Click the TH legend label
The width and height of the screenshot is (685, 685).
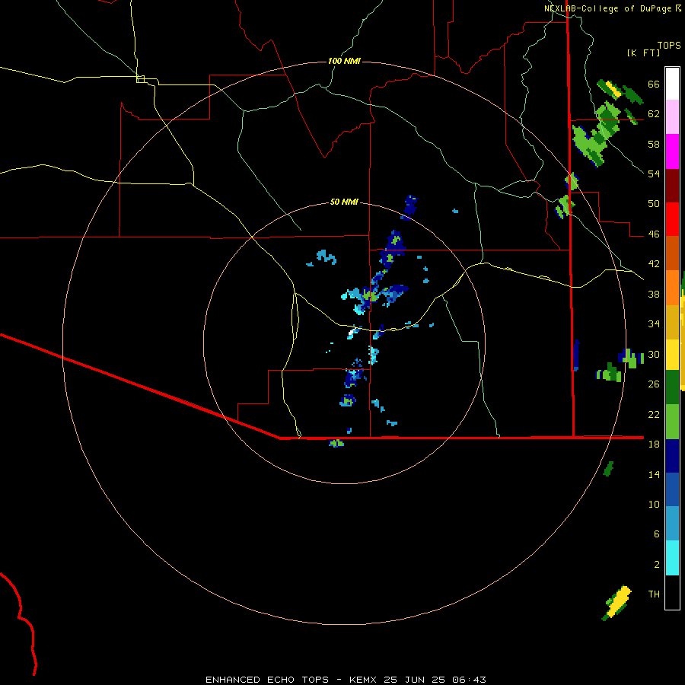[x=654, y=594]
